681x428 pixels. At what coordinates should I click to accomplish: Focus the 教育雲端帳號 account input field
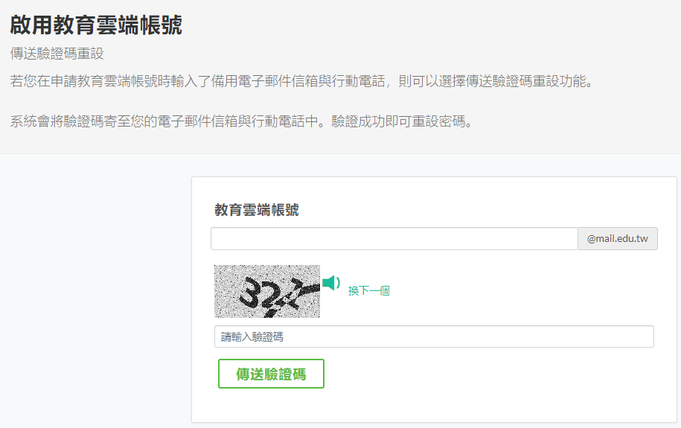[394, 238]
